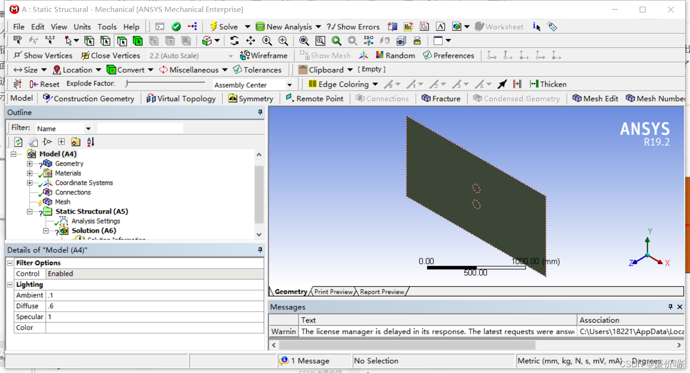Click the Mesh Edit toolbar item
This screenshot has width=690, height=373.
[595, 99]
